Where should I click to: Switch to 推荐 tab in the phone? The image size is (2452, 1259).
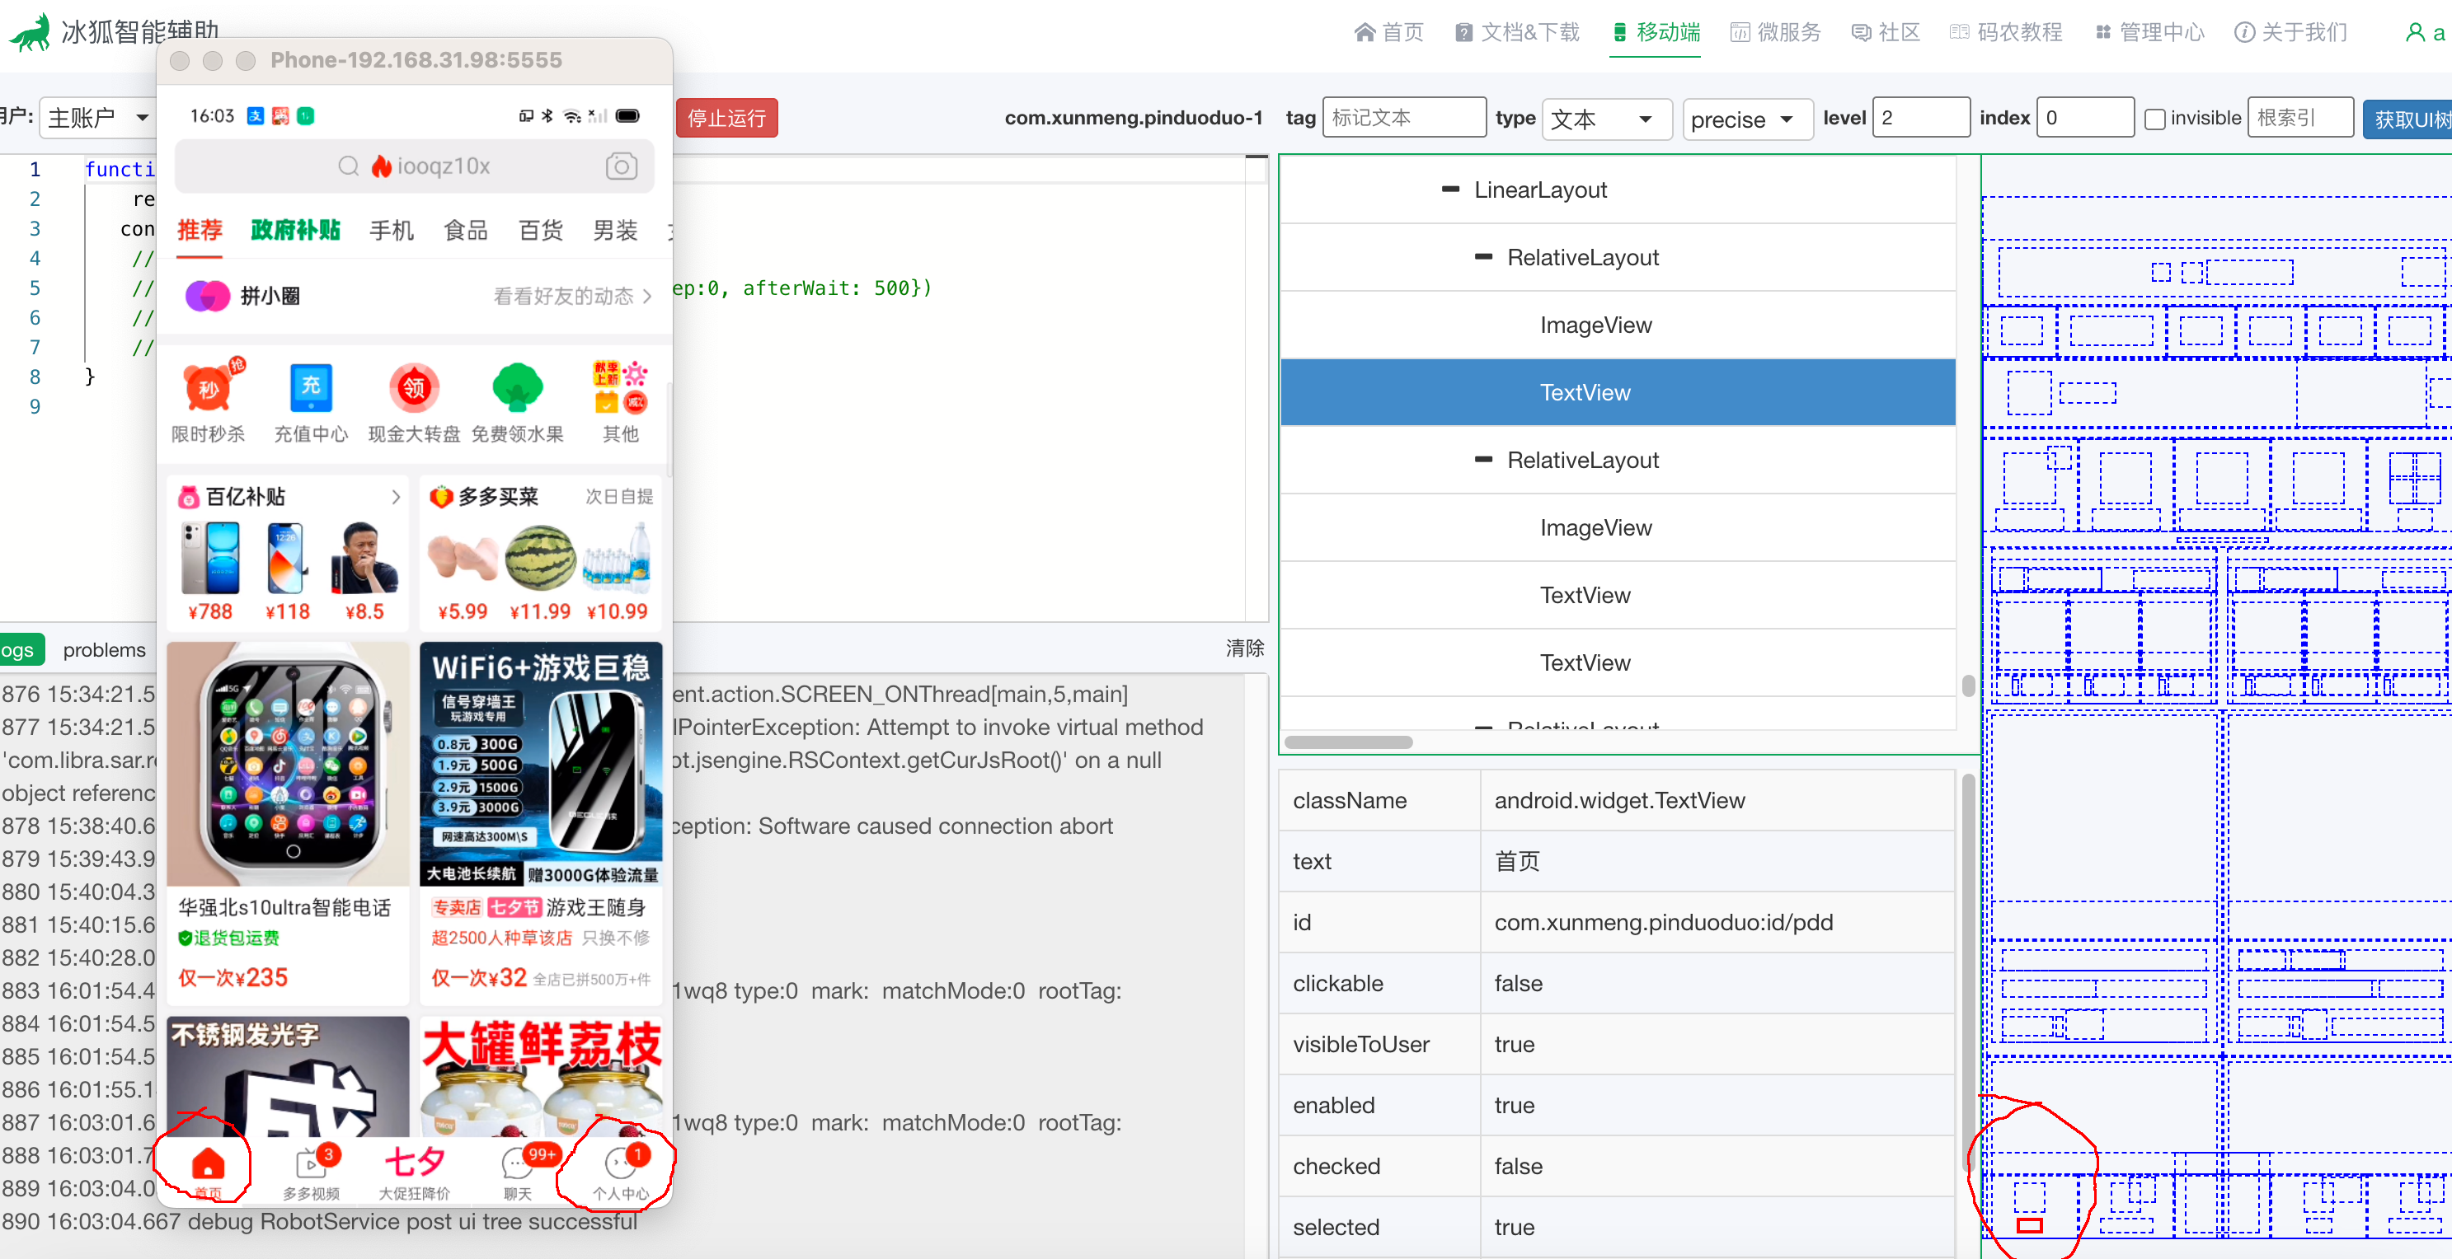(200, 230)
